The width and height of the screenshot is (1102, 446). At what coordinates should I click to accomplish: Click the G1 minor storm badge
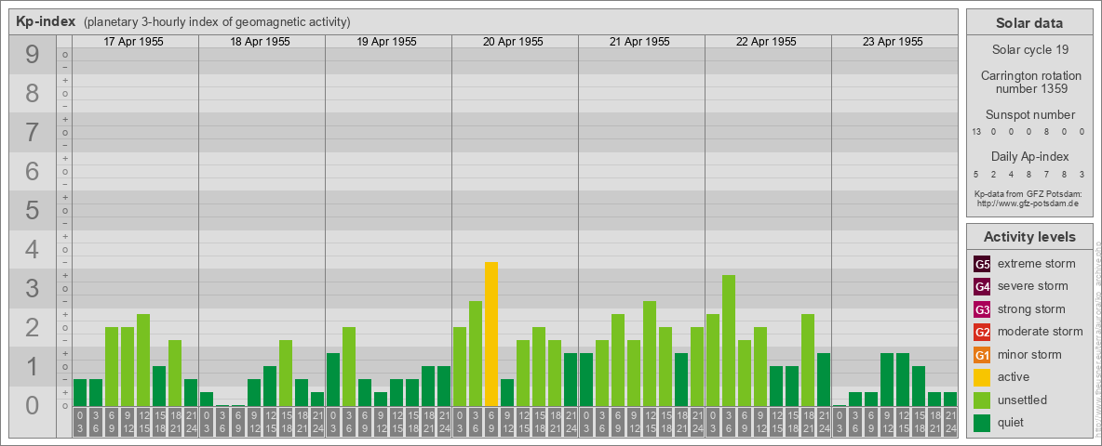[982, 355]
